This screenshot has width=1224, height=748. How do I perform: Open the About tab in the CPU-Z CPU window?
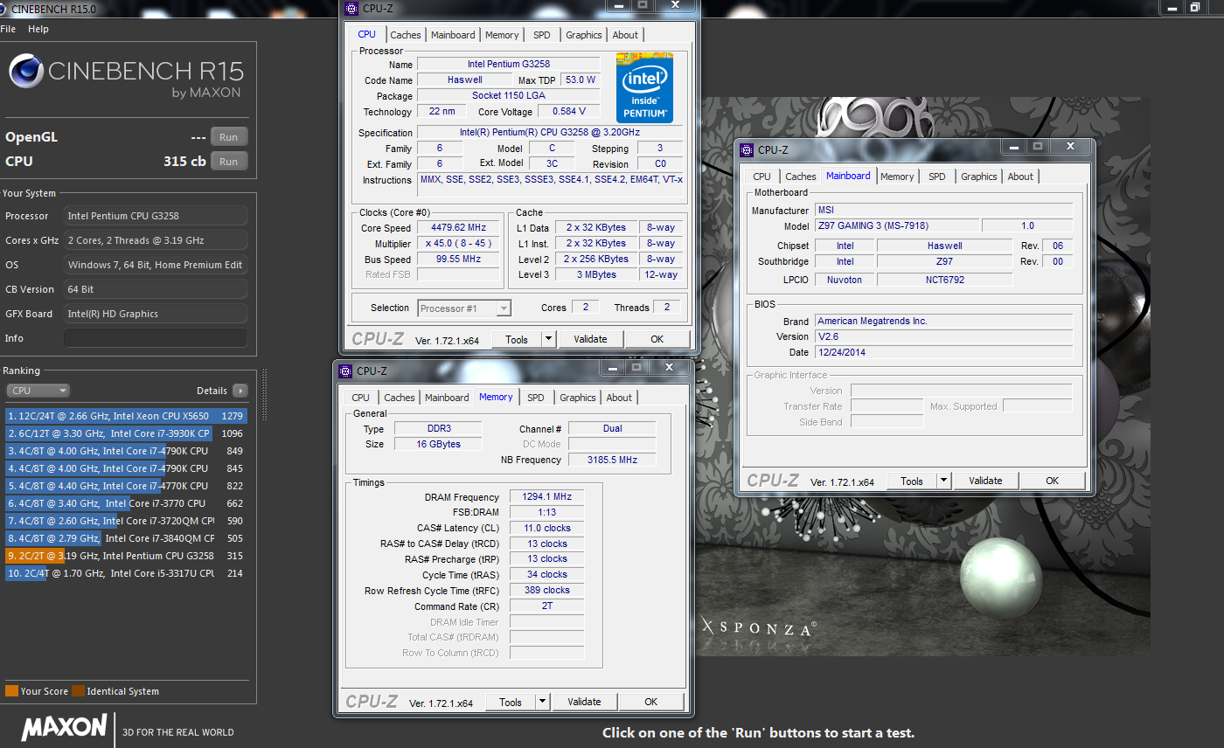625,35
